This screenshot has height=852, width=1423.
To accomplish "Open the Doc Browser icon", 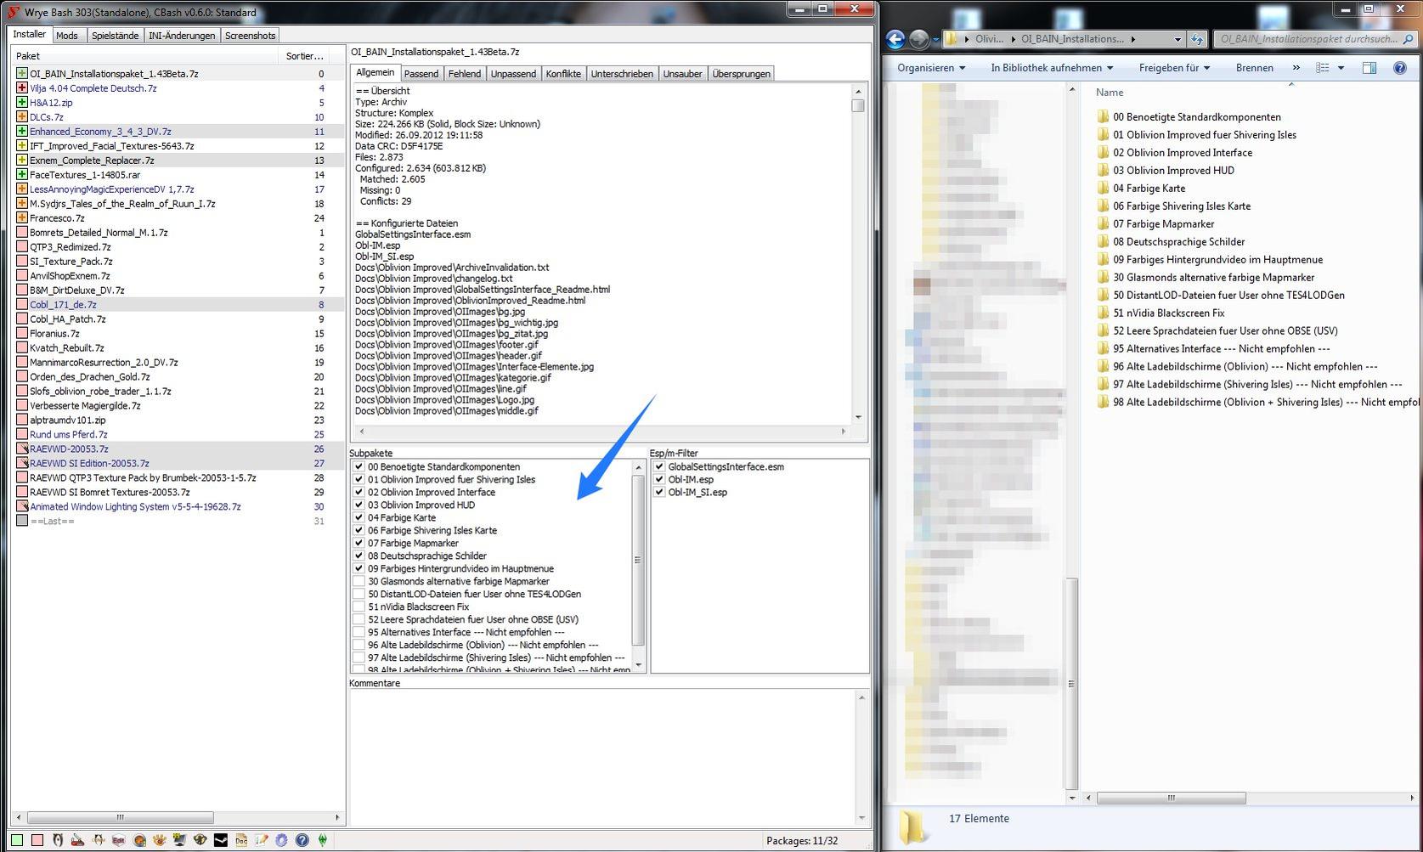I will click(x=241, y=840).
